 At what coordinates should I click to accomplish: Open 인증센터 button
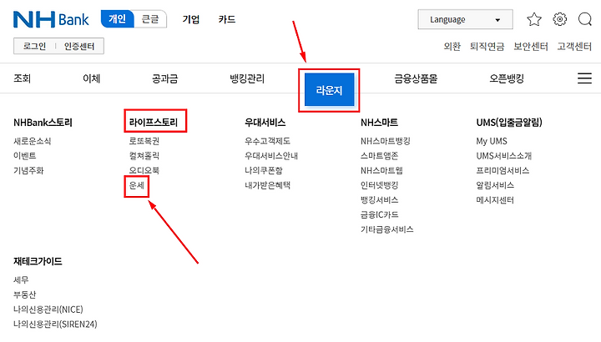point(79,46)
